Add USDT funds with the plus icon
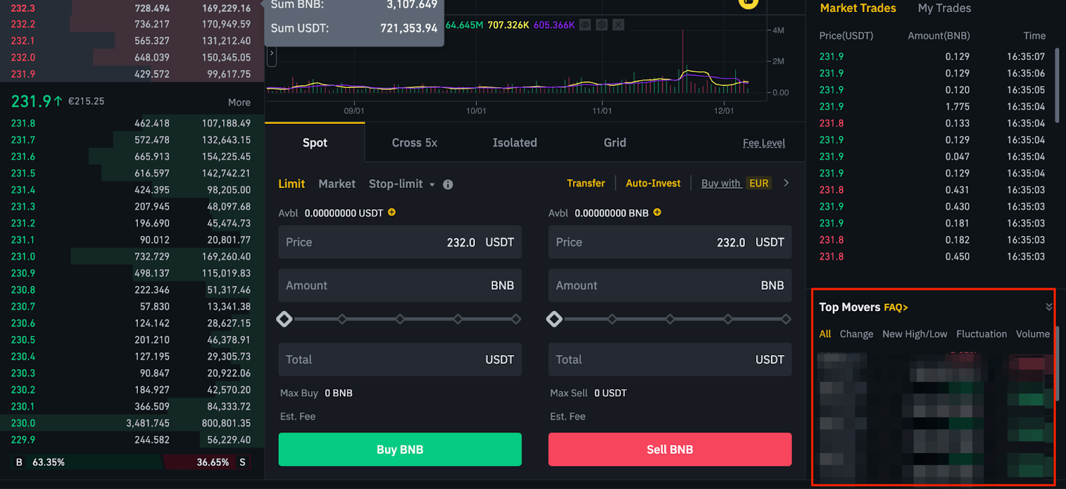The image size is (1066, 489). pos(392,213)
